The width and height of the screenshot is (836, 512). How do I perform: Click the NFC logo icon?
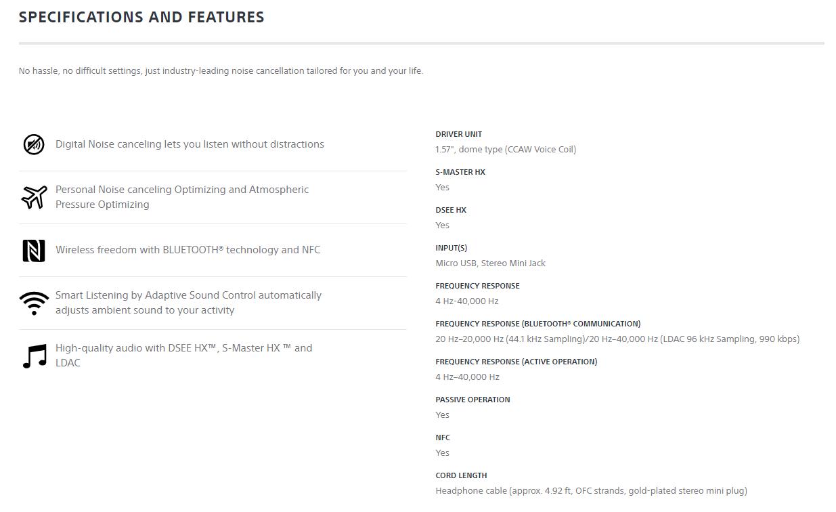point(34,251)
